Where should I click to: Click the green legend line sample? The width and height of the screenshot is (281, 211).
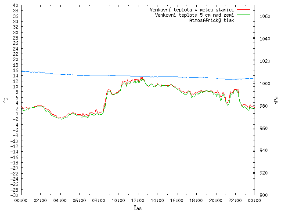(x=243, y=15)
